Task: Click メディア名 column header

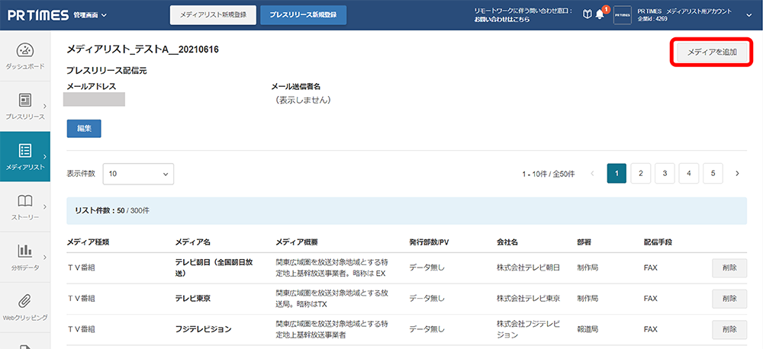Action: [193, 242]
